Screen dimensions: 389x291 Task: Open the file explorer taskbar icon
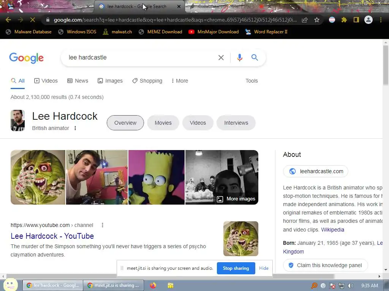pos(170,285)
